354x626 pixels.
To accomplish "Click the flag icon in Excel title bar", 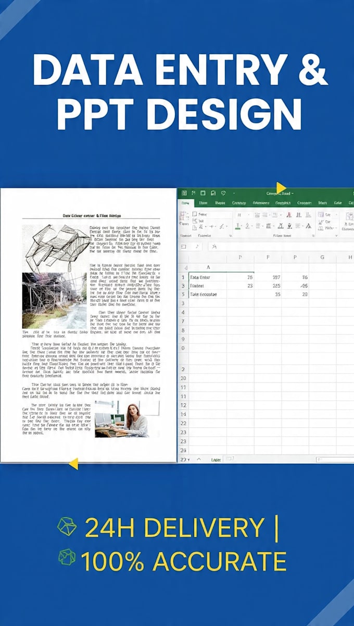I will point(193,192).
